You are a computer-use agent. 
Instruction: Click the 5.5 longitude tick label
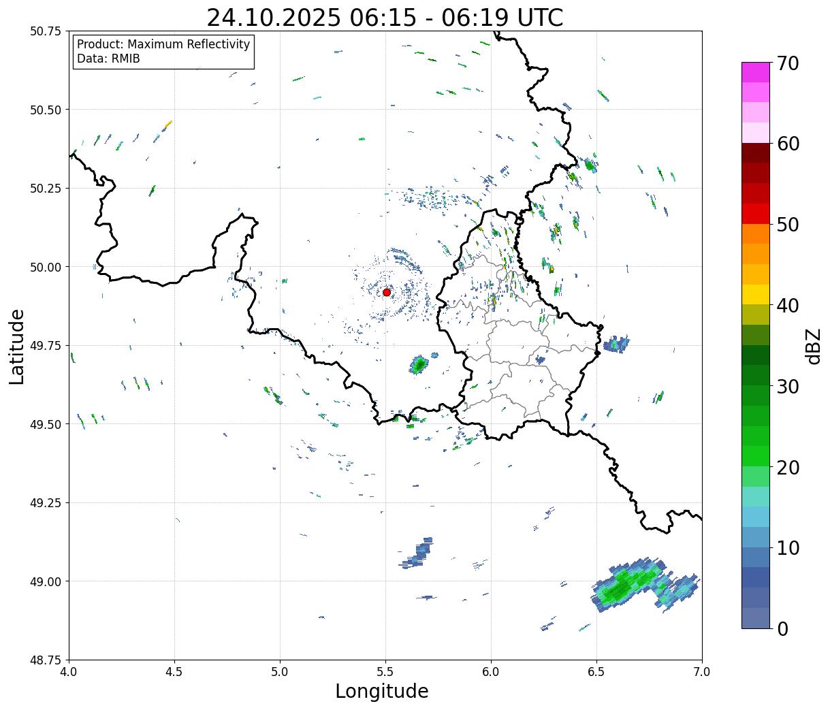pos(385,672)
